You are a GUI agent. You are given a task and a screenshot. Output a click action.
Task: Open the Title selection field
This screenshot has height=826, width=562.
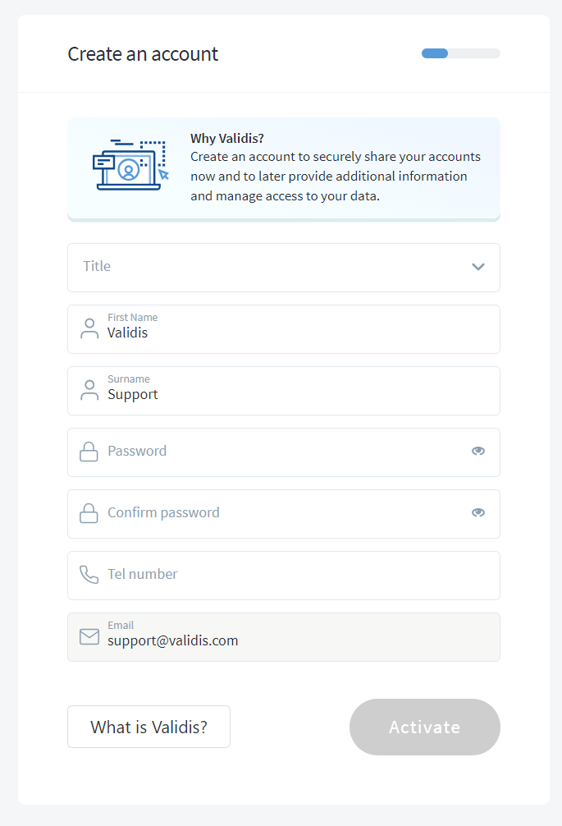point(284,268)
